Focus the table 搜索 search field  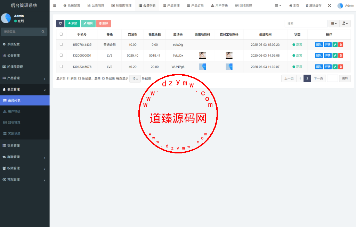pos(306,23)
